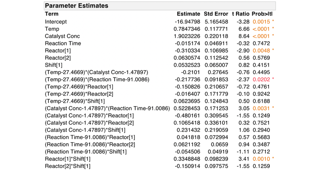Click the 0.0015 p-value for Intercept
The height and width of the screenshot is (171, 316).
pos(260,21)
